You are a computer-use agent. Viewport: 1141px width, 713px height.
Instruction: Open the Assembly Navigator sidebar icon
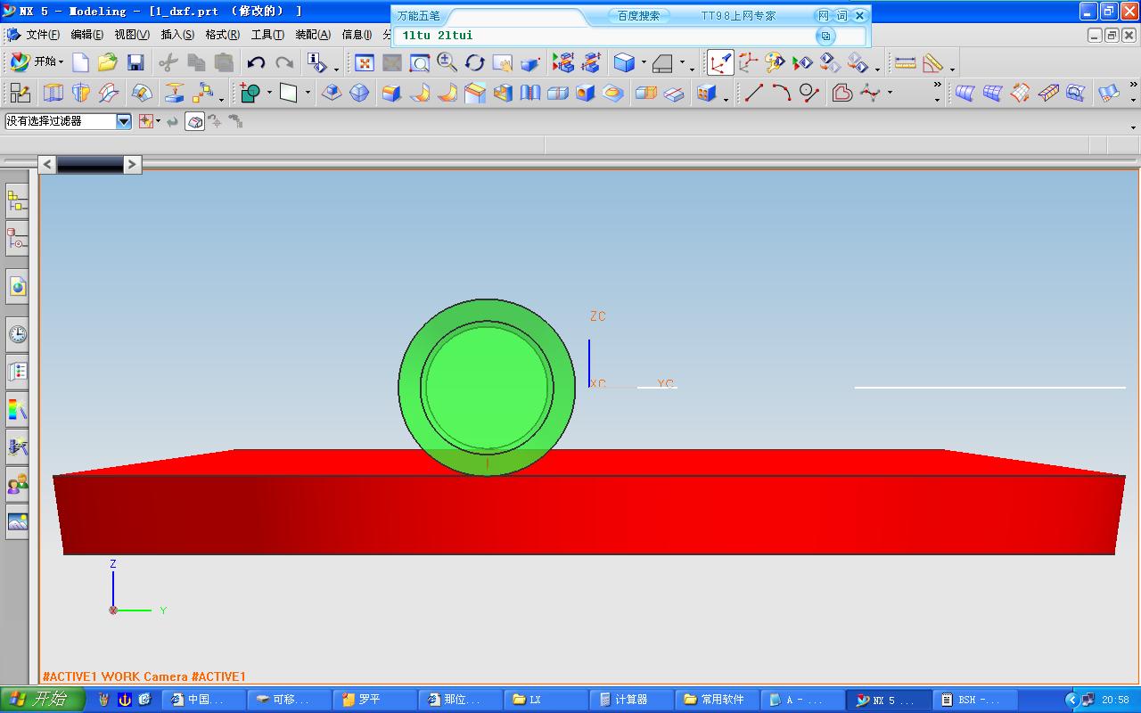coord(17,202)
